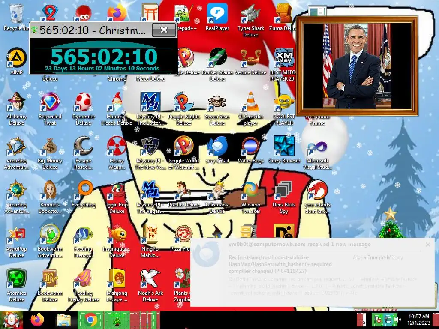Launch Deez Nuts Spy shortcut
Viewport: 439px width, 329px height.
tap(284, 197)
